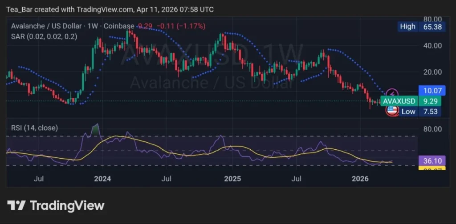
Task: Click the AVAXUSD 9.29 current price tag
Action: point(411,101)
